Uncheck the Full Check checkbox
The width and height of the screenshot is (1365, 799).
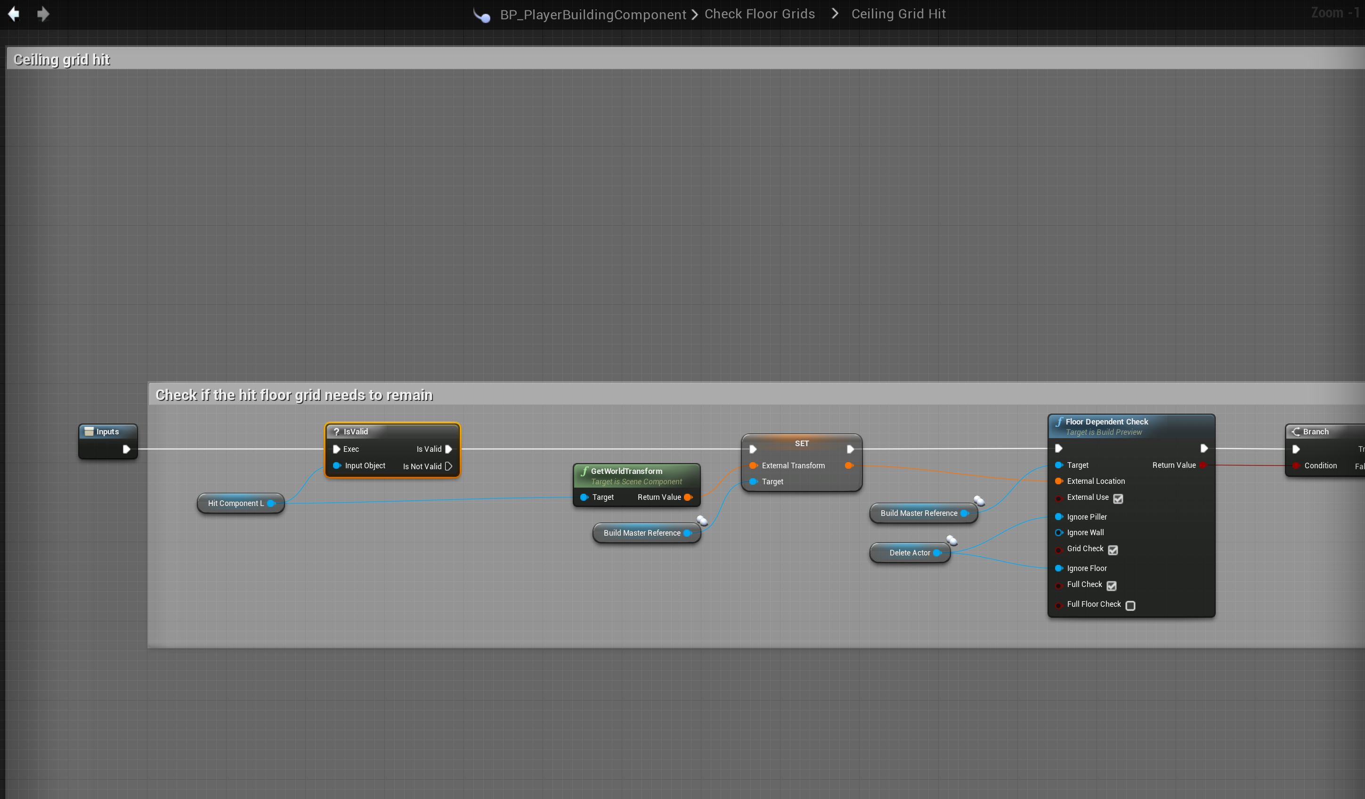(1111, 586)
